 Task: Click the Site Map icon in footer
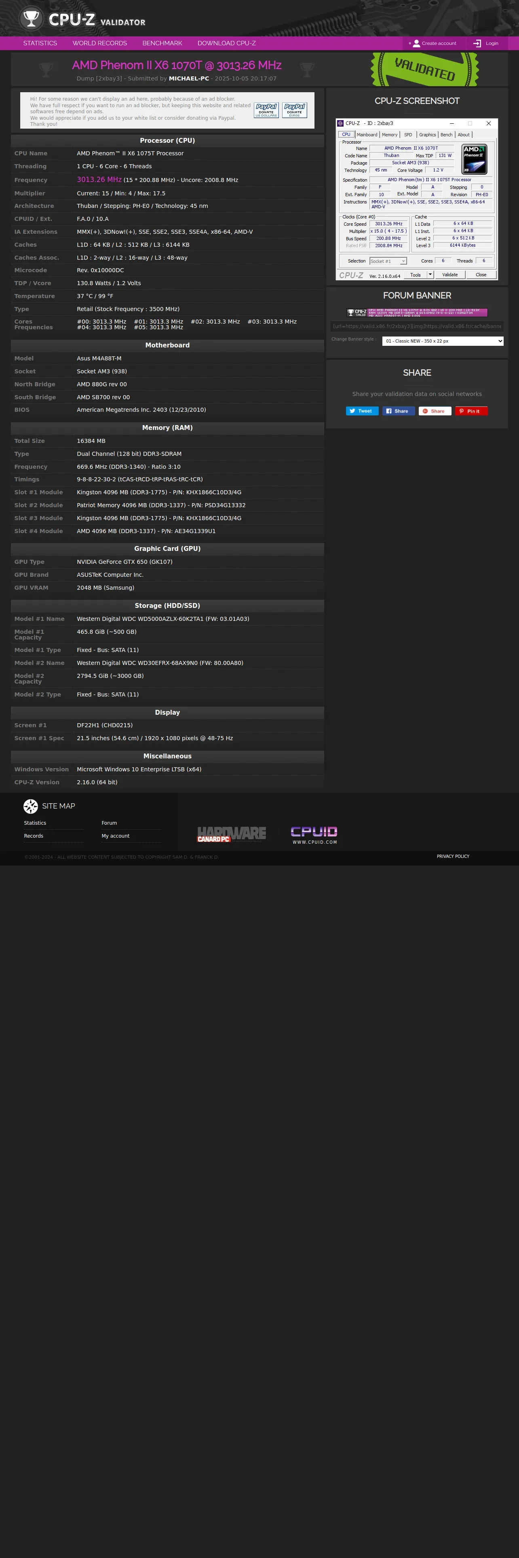pyautogui.click(x=31, y=806)
